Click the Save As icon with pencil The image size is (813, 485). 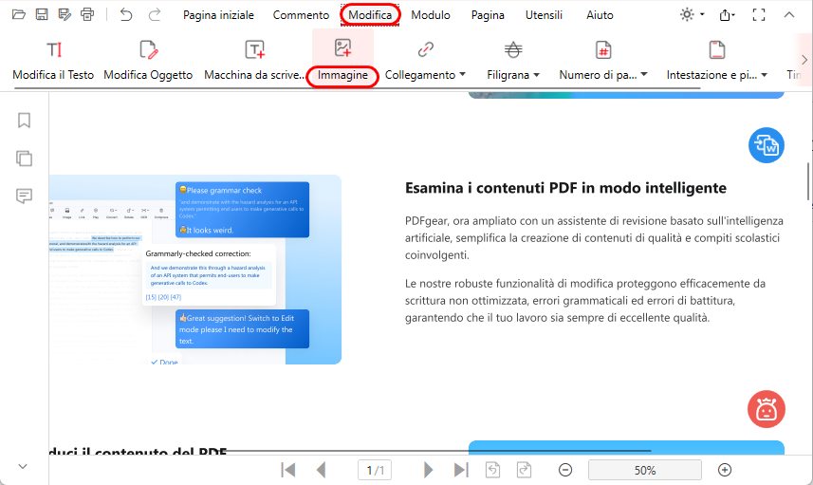coord(65,14)
